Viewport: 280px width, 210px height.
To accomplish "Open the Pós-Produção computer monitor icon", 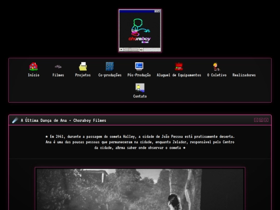I will (139, 66).
